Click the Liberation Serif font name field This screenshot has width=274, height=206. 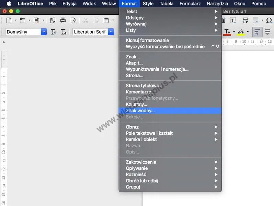click(90, 32)
